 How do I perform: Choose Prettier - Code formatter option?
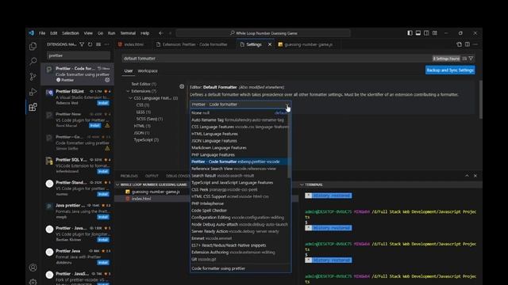240,161
